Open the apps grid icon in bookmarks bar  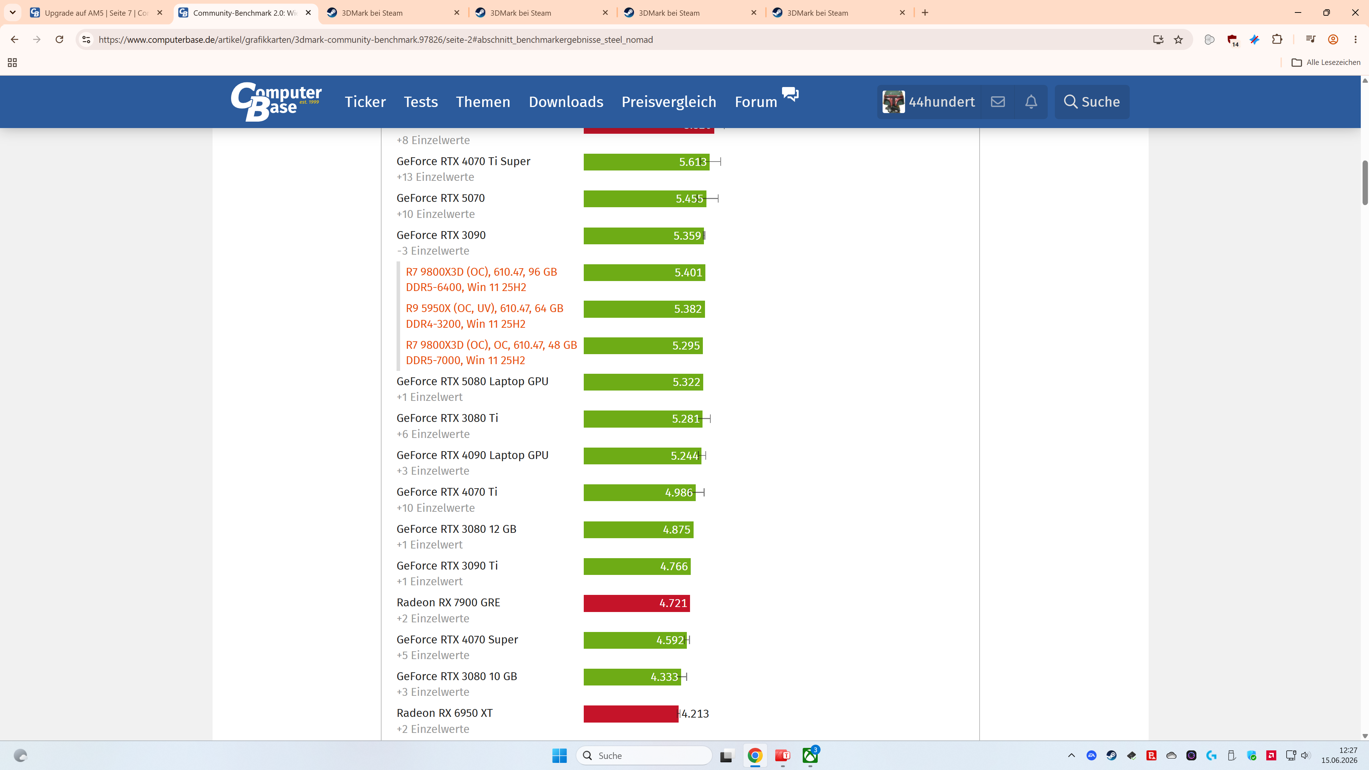tap(12, 63)
